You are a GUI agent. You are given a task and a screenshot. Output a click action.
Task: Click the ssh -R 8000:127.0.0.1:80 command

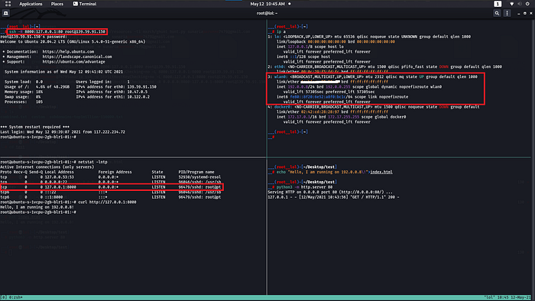tap(57, 31)
